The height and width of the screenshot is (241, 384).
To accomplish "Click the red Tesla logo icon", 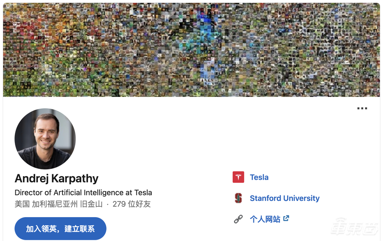I will (238, 177).
